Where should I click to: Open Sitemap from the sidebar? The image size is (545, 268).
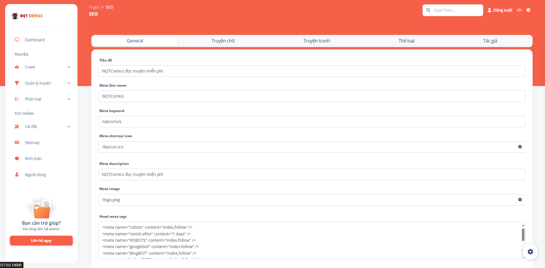pyautogui.click(x=32, y=143)
